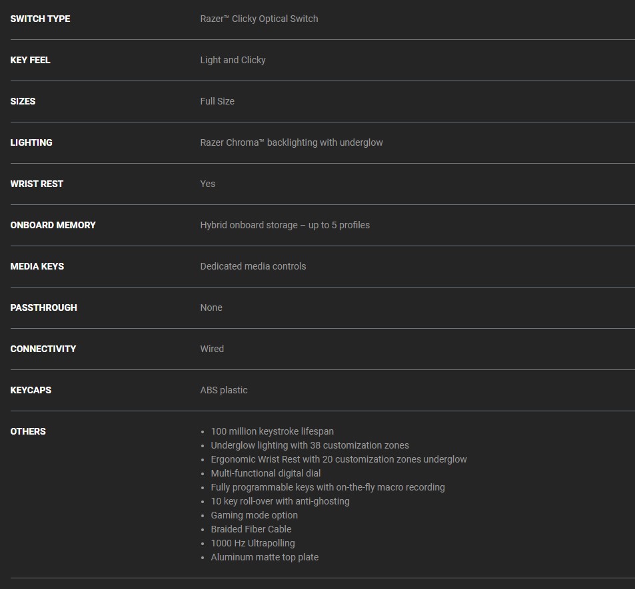This screenshot has height=589, width=635.
Task: Select the value Full Size
Action: tap(217, 101)
